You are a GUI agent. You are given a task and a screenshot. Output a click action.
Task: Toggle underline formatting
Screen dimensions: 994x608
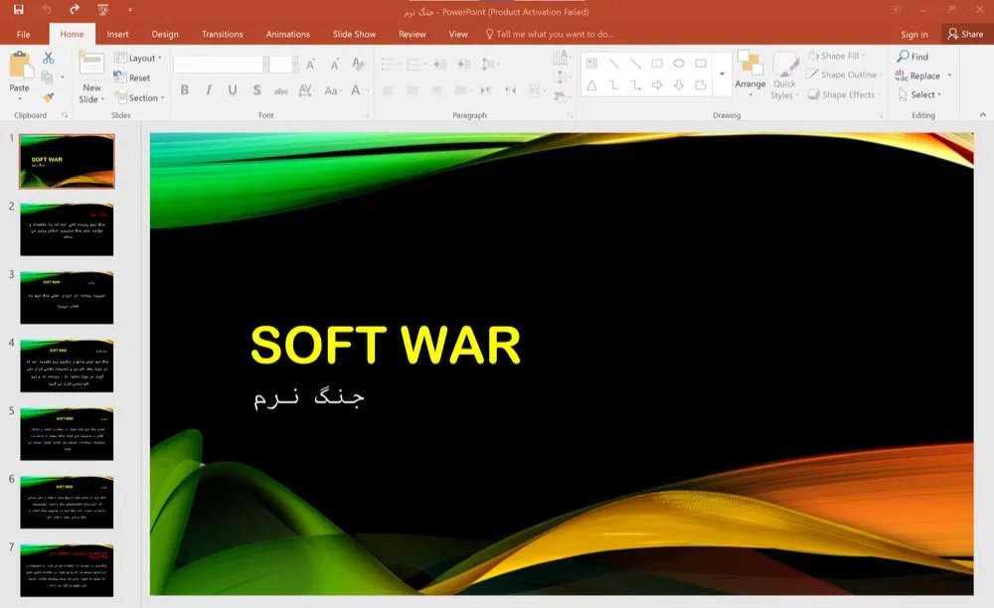(x=233, y=90)
